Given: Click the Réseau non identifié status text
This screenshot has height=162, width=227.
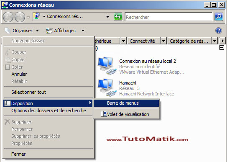Looking at the screenshot, I should (140, 67).
